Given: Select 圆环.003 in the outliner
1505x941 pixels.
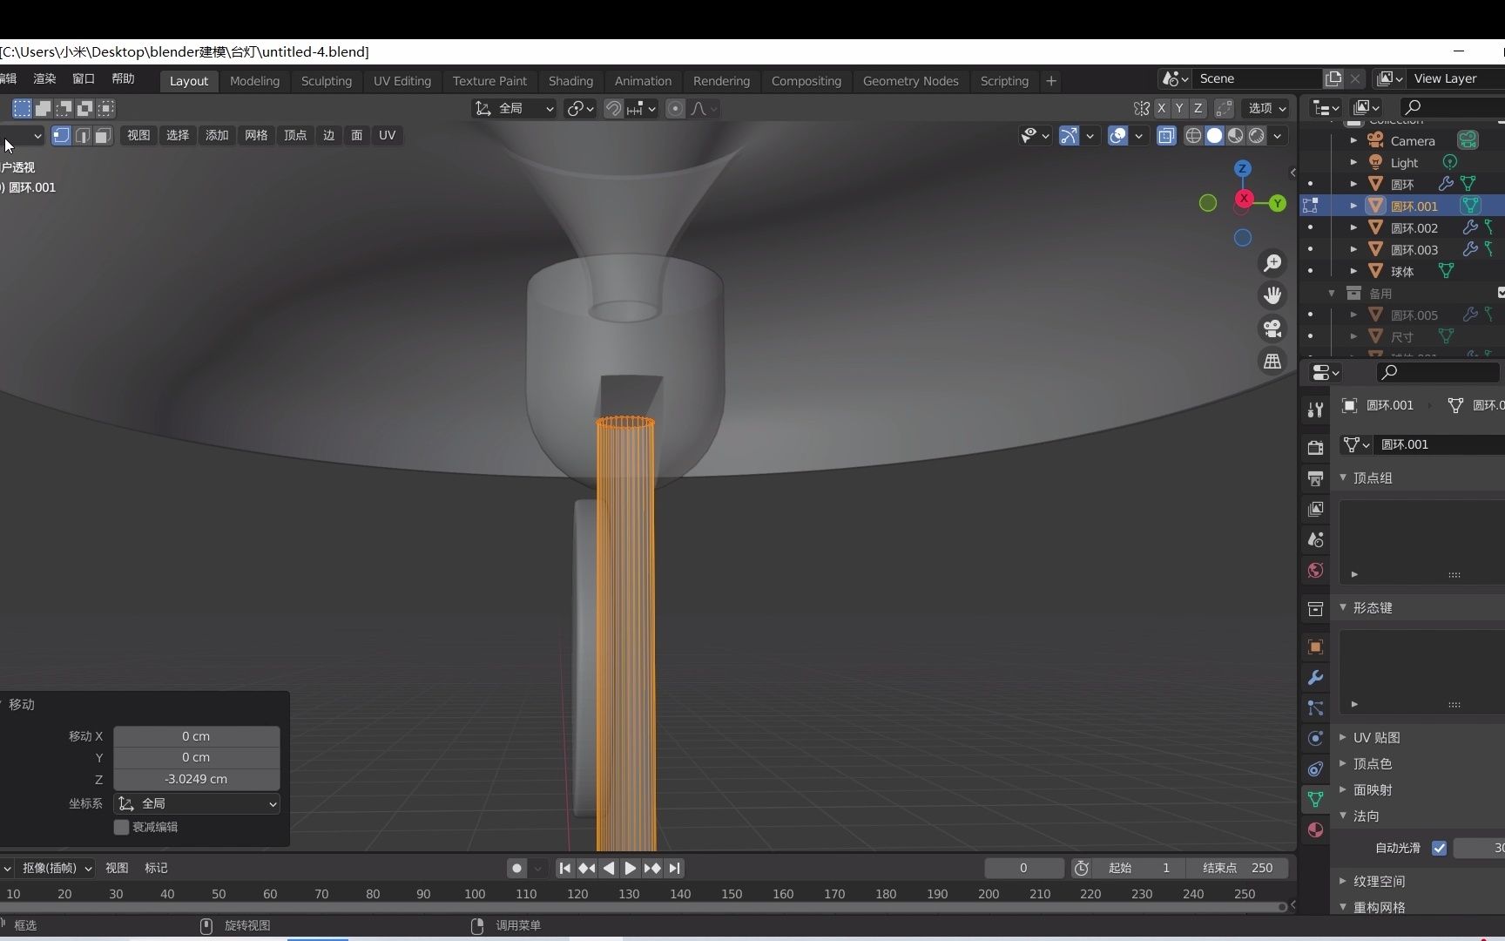Looking at the screenshot, I should coord(1415,249).
